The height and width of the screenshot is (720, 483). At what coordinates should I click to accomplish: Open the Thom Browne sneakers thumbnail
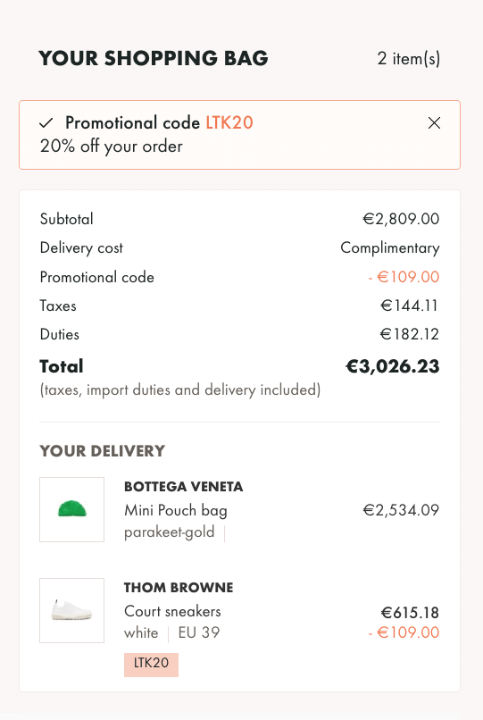pos(71,610)
